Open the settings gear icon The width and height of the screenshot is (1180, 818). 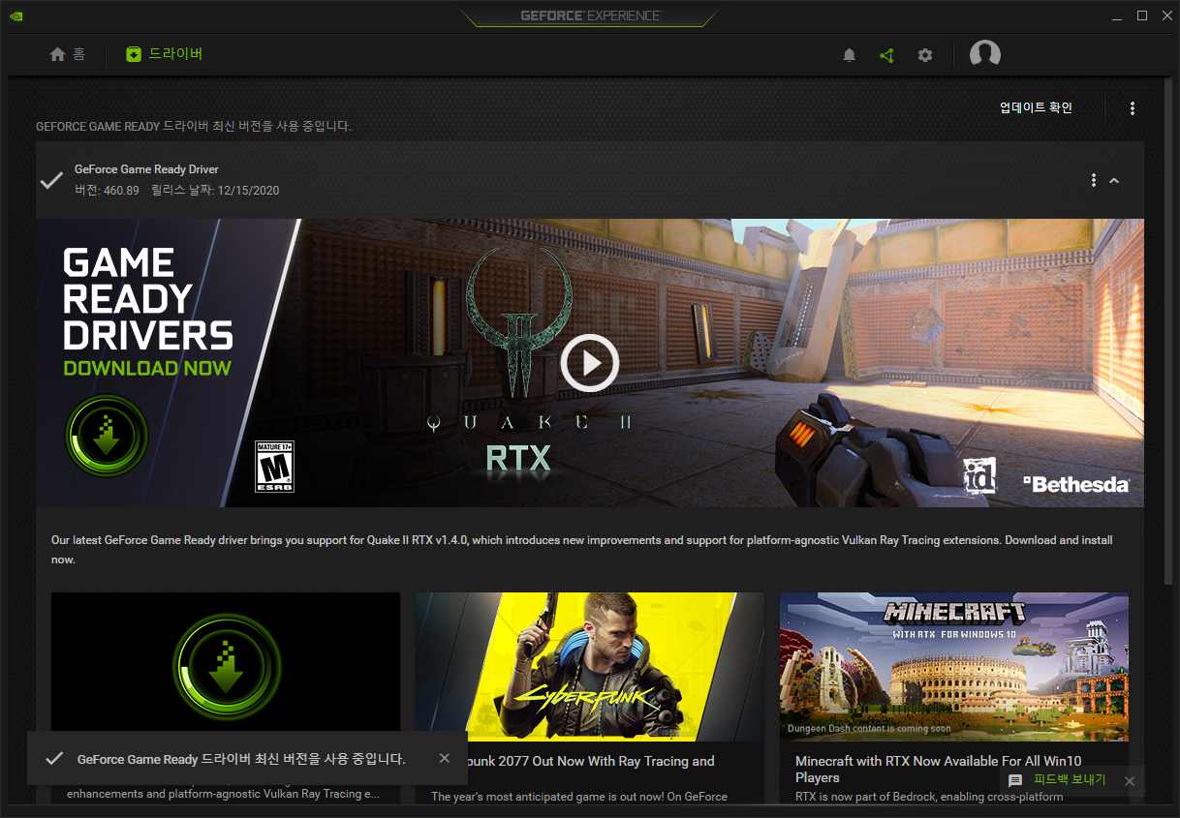point(925,55)
